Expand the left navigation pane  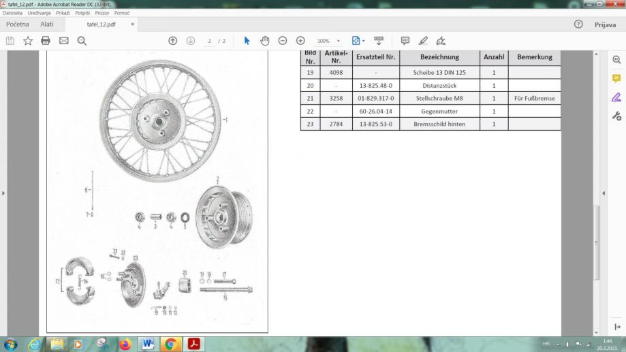point(4,194)
